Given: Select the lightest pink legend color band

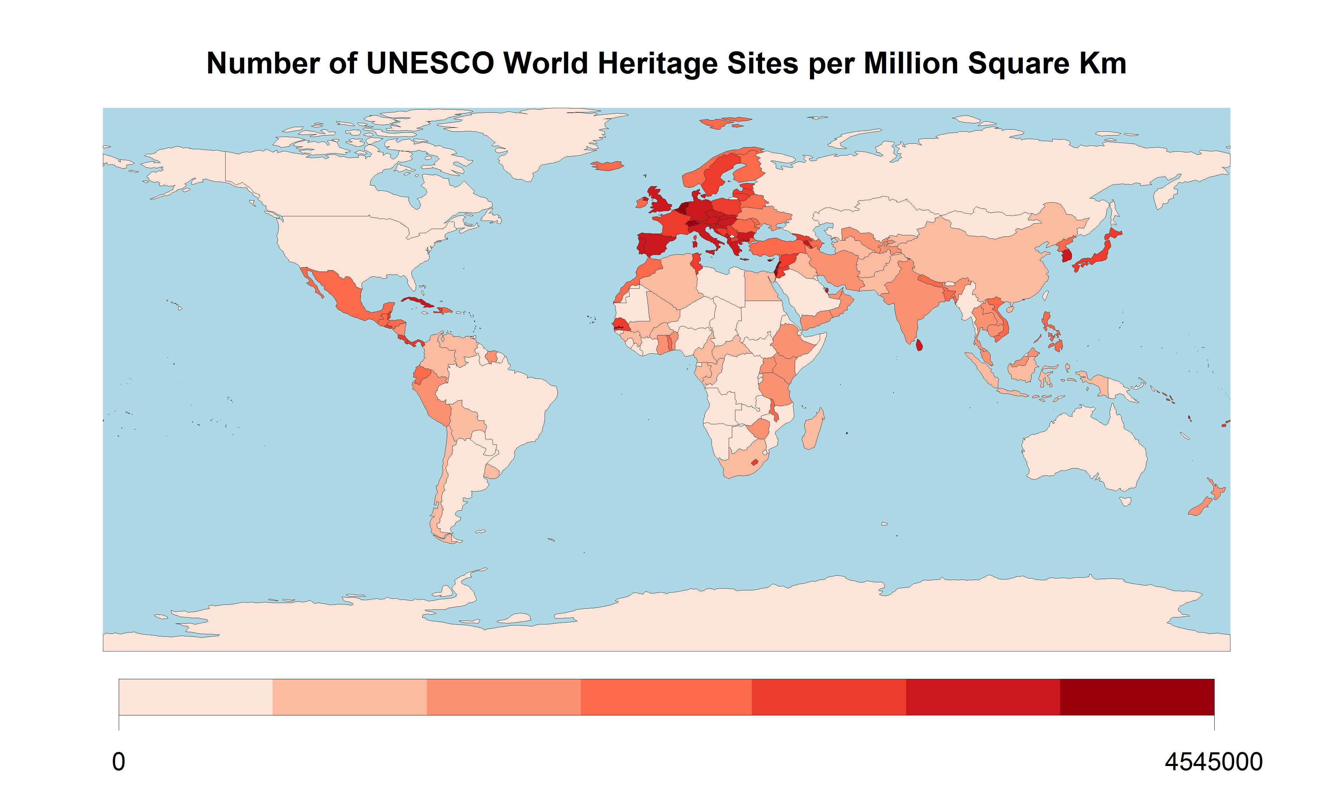Looking at the screenshot, I should pos(195,697).
